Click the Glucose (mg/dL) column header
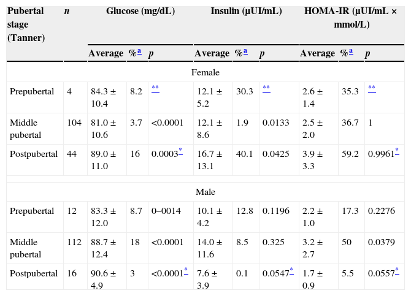The height and width of the screenshot is (296, 411). pos(139,12)
